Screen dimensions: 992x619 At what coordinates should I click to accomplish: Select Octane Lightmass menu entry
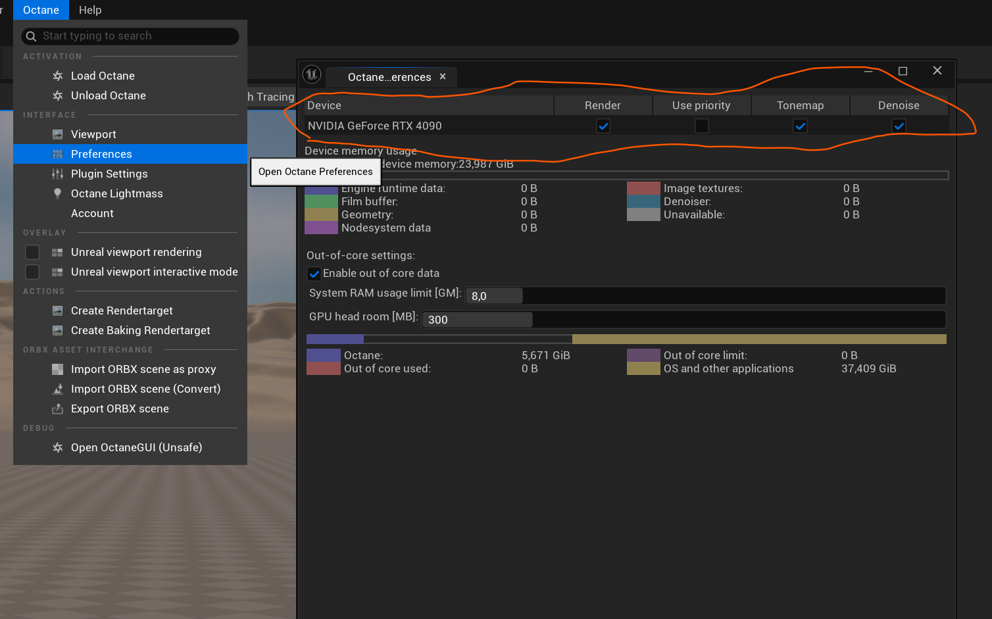click(130, 193)
